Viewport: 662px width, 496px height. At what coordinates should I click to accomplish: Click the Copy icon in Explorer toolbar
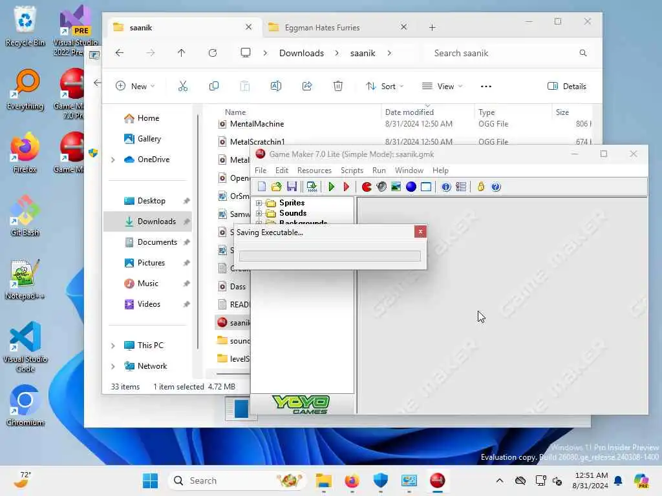[214, 86]
